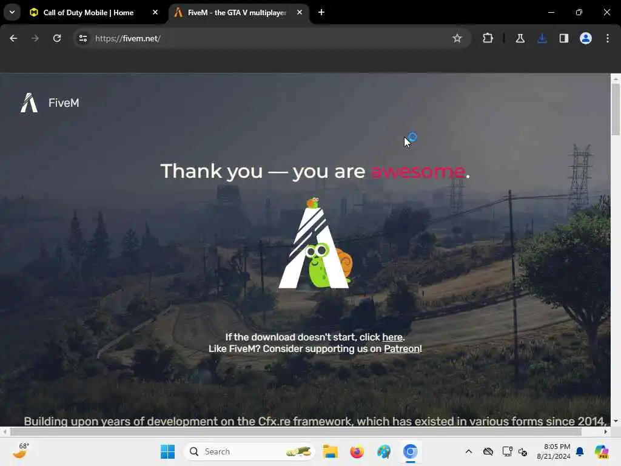Open the Copilot preview icon
The height and width of the screenshot is (466, 621).
click(x=602, y=451)
